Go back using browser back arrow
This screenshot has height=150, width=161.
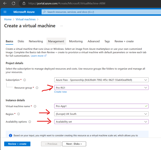pyautogui.click(x=5, y=3)
